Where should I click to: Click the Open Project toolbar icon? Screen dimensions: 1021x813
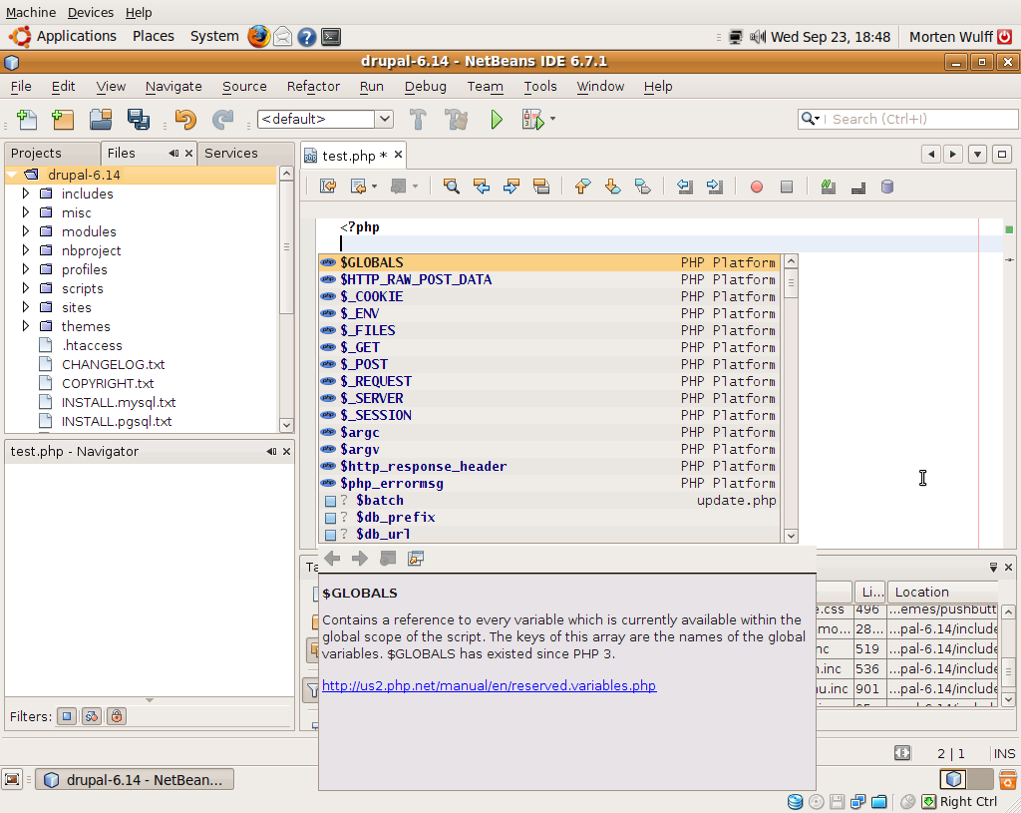click(101, 120)
